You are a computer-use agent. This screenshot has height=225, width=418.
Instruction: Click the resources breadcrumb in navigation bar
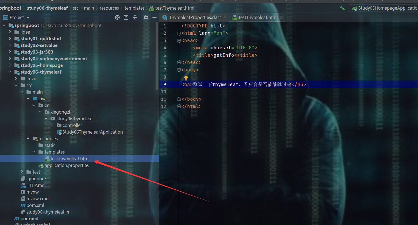[x=109, y=8]
